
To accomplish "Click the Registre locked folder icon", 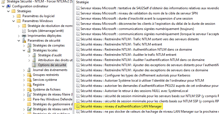I will [29, 85].
